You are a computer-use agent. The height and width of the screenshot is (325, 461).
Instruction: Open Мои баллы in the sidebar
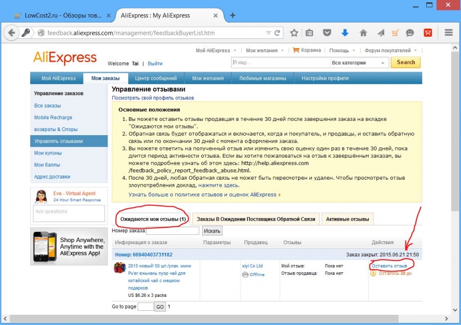tap(47, 165)
